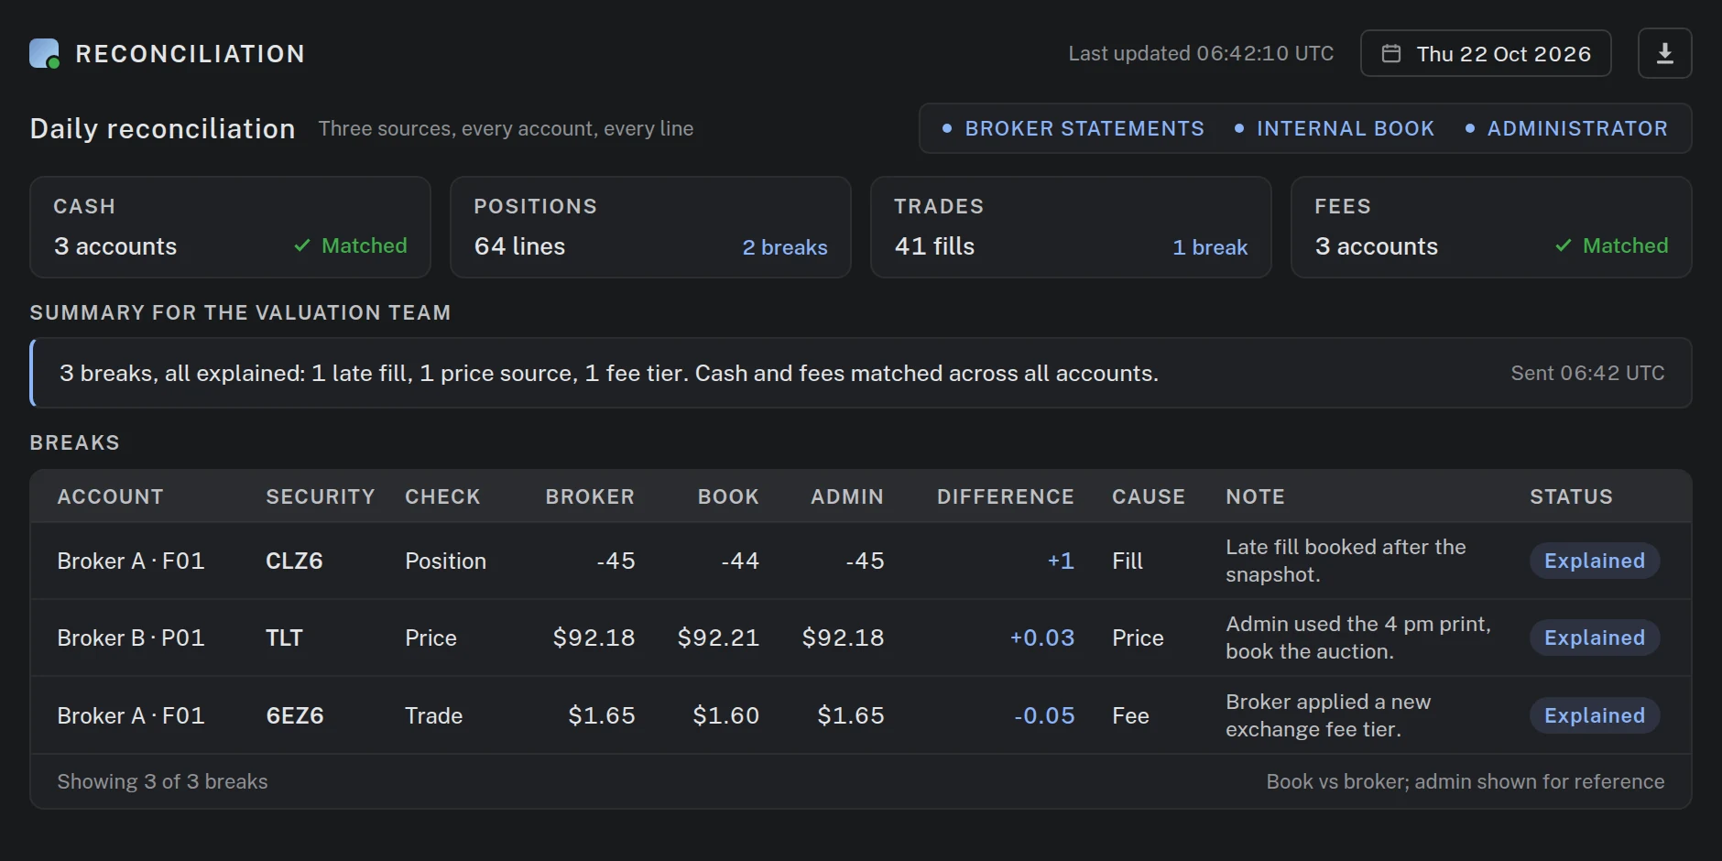The height and width of the screenshot is (861, 1722).
Task: Toggle the Internal Book source
Action: pos(1335,128)
